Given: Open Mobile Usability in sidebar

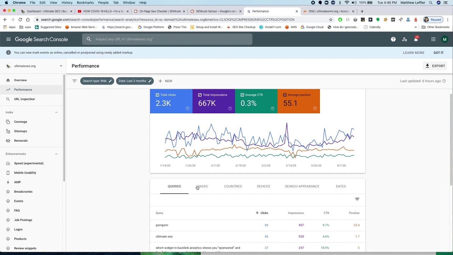Looking at the screenshot, I should [x=25, y=173].
